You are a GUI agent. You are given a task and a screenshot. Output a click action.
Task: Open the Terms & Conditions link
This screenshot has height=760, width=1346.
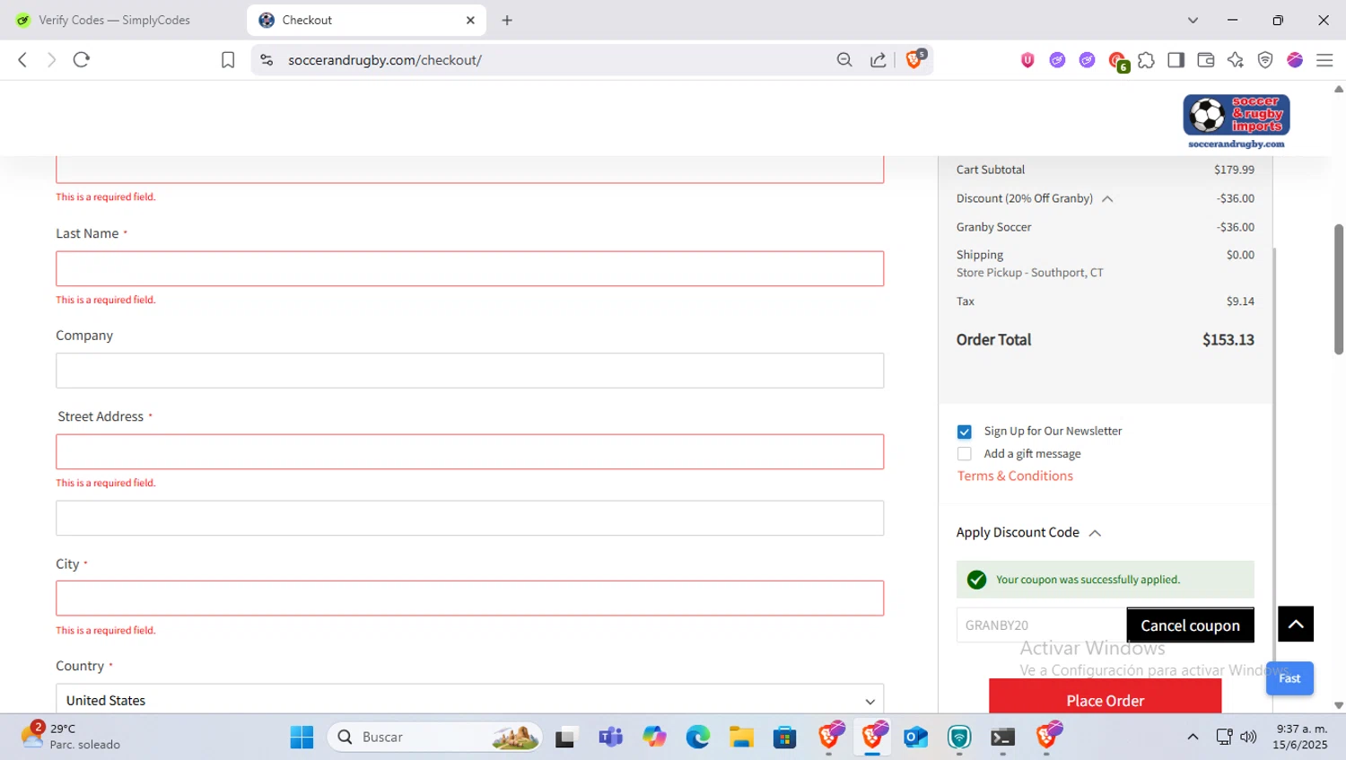[x=1015, y=476]
